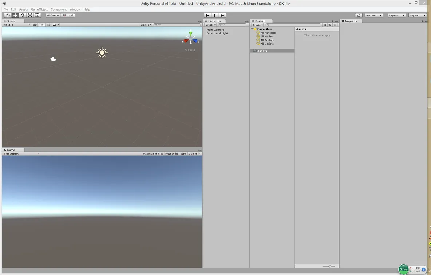Click the Scene view search field

click(x=177, y=25)
